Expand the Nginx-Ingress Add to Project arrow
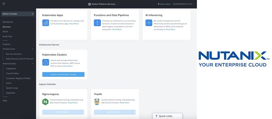This screenshot has width=272, height=119. [82, 112]
